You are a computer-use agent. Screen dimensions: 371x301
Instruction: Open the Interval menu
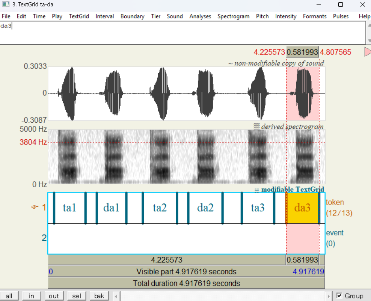coord(105,16)
